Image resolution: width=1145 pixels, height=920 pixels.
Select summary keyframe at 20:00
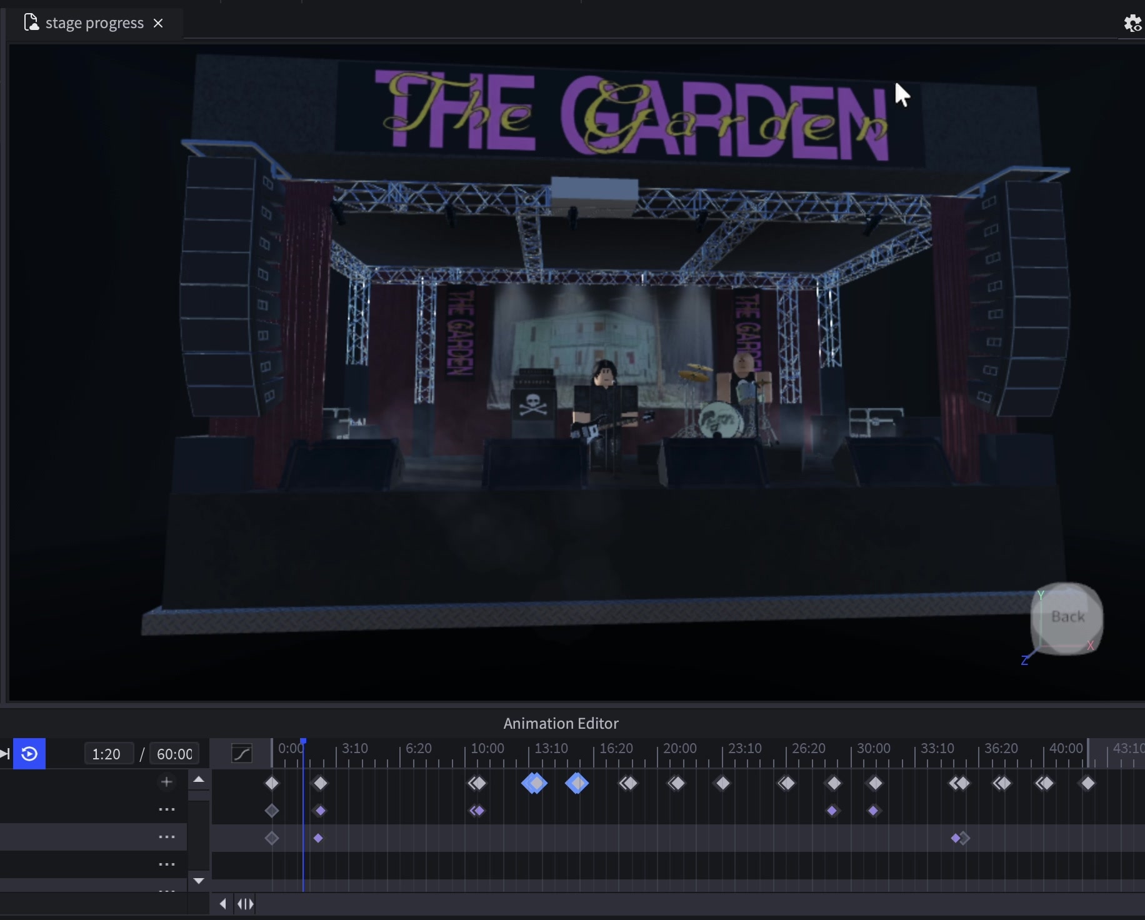coord(677,783)
